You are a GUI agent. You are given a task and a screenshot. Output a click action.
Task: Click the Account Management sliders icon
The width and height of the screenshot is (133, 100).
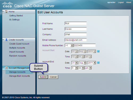point(6,68)
